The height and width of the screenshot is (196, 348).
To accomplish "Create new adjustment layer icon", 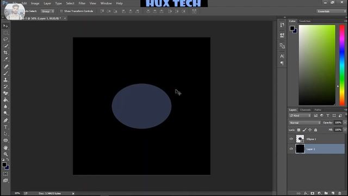I will point(319,193).
